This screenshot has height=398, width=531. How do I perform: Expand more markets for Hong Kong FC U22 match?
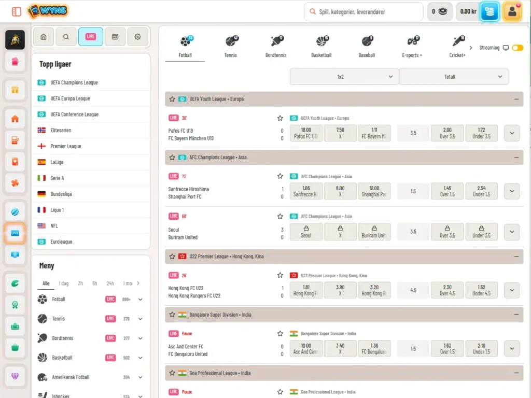pyautogui.click(x=512, y=290)
